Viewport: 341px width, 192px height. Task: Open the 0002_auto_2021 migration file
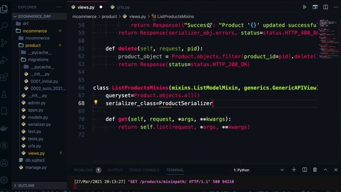coord(47,89)
